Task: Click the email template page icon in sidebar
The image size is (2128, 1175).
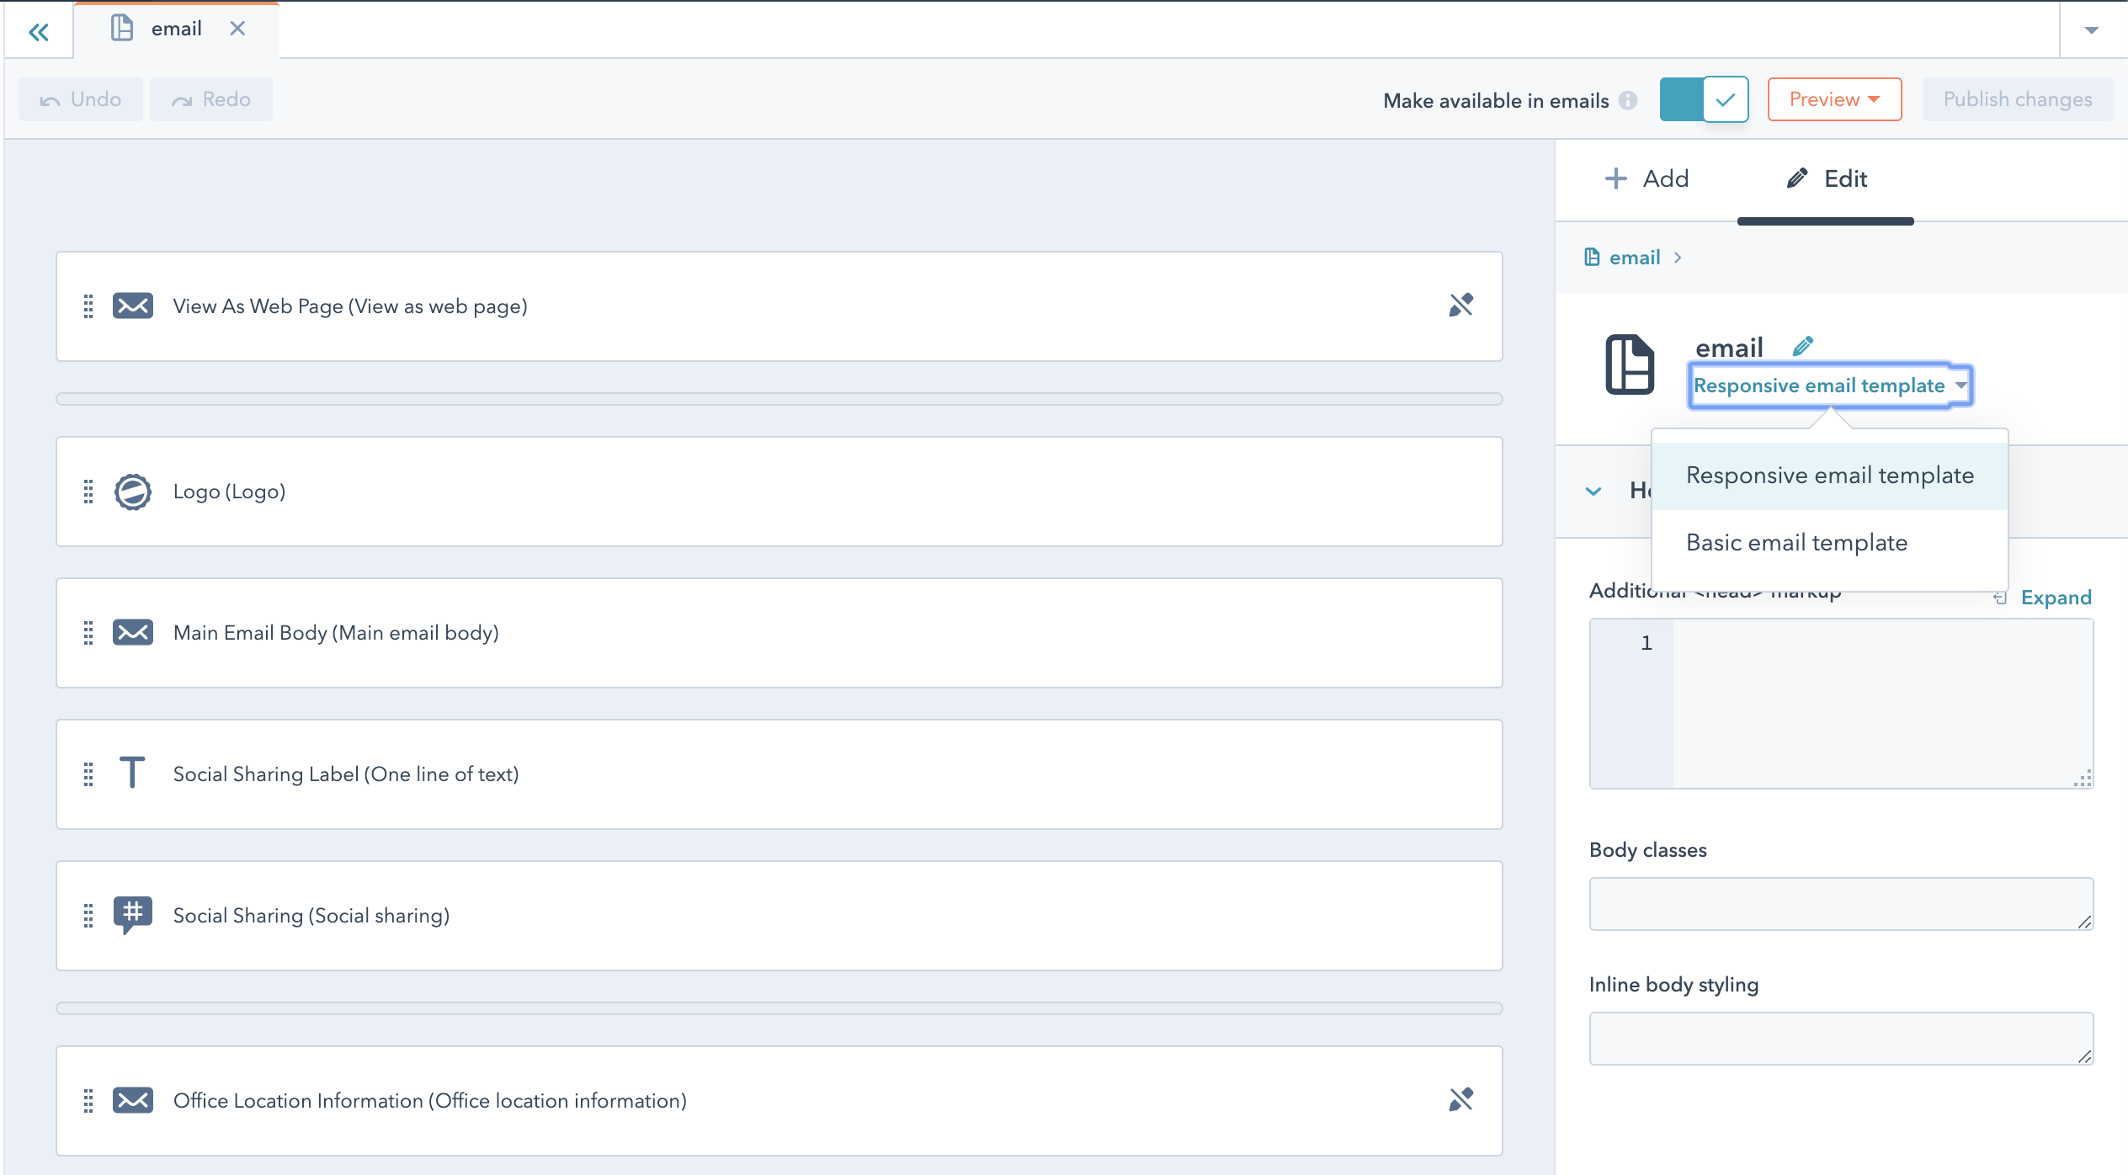Action: [1631, 366]
